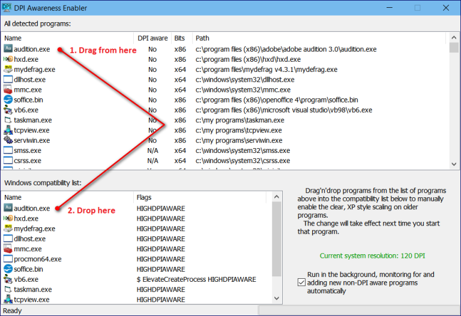Click the $ ElevateCreateProcess HIGHDPIAWARE flags entry

[x=196, y=279]
